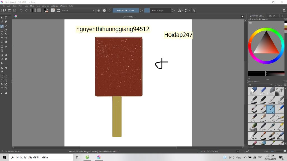Select the Select Shapes arrow tool
The height and width of the screenshot is (161, 287).
coord(2,18)
